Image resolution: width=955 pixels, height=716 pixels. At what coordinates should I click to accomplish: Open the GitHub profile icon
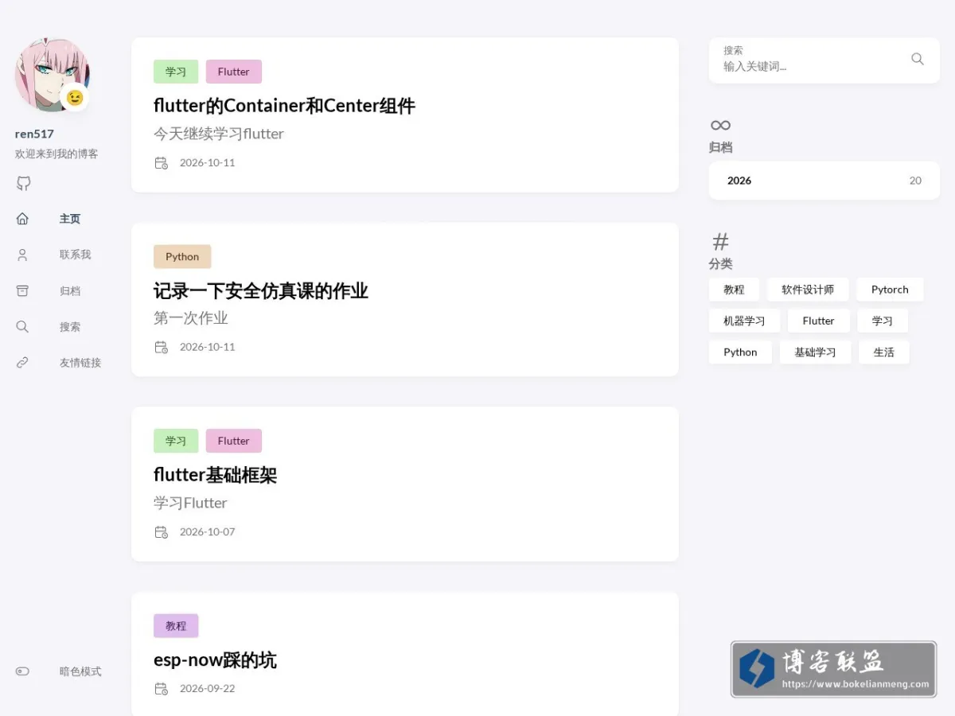point(23,184)
